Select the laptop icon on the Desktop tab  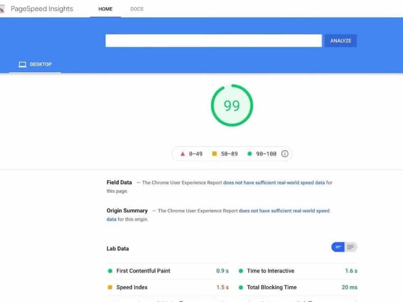(22, 64)
